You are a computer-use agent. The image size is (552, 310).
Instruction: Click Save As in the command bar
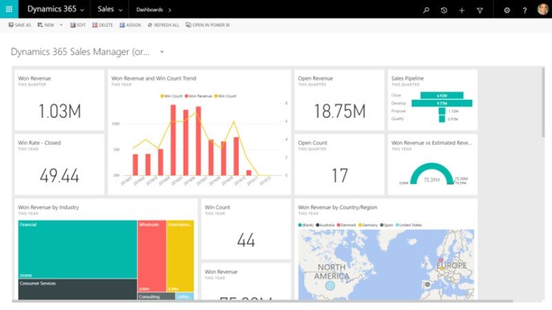click(19, 25)
